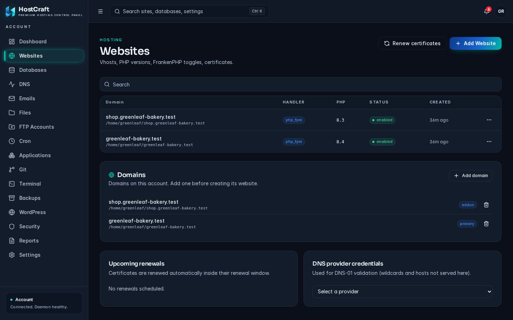Go to Databases in the sidebar

(x=44, y=70)
